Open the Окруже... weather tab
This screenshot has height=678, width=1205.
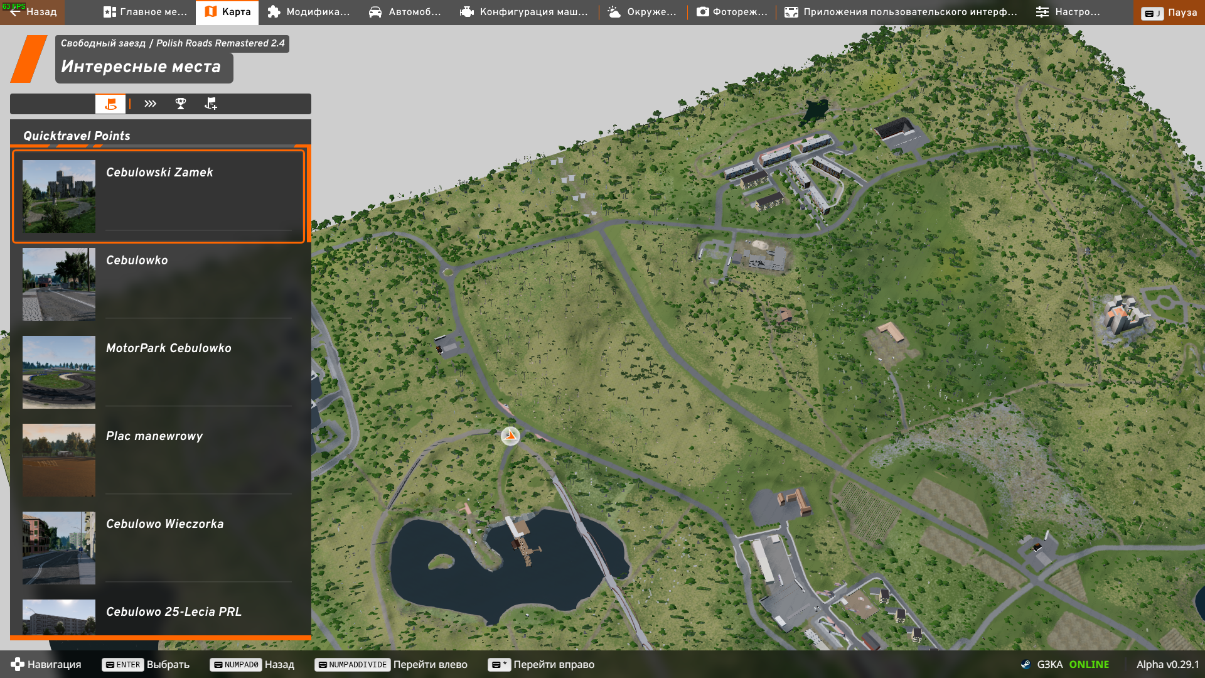[642, 12]
